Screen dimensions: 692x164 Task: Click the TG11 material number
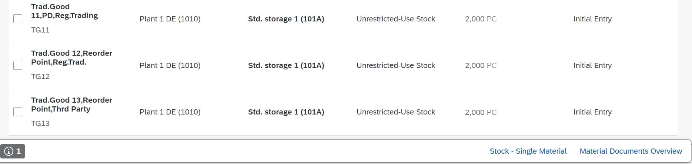tap(40, 30)
